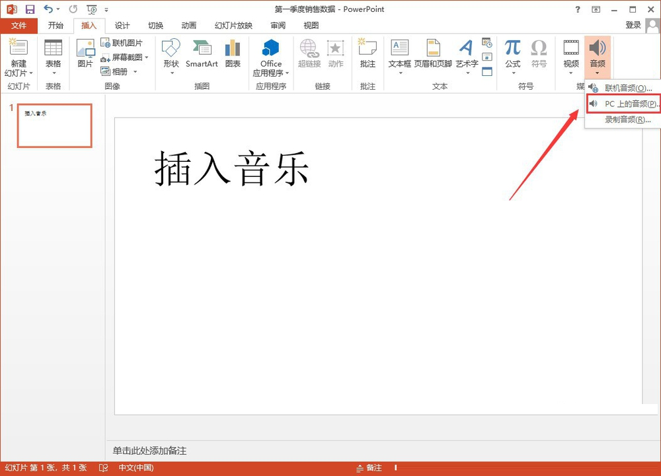The width and height of the screenshot is (661, 476).
Task: Click the grayed Redo arrow icon
Action: click(x=73, y=9)
